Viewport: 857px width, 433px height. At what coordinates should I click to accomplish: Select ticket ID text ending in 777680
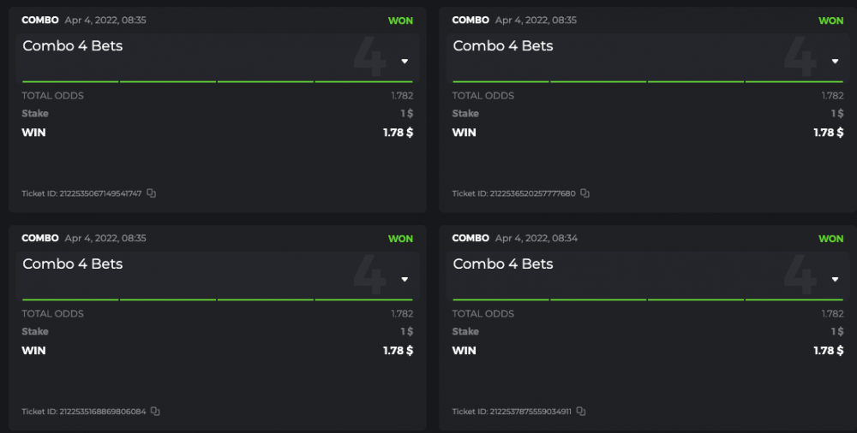coord(514,194)
